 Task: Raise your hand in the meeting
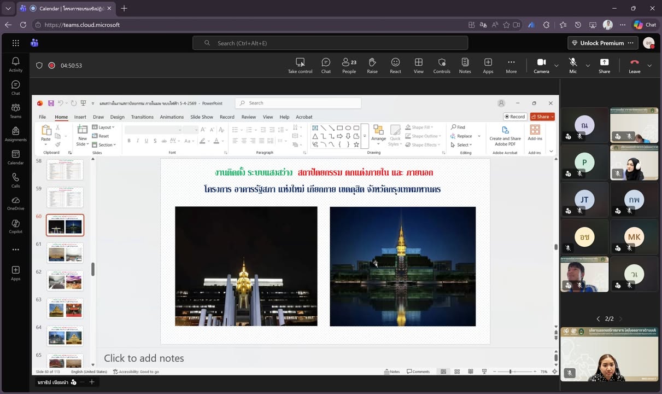click(x=372, y=65)
